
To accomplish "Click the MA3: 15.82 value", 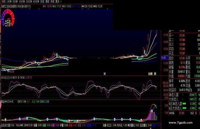I will (67, 6).
